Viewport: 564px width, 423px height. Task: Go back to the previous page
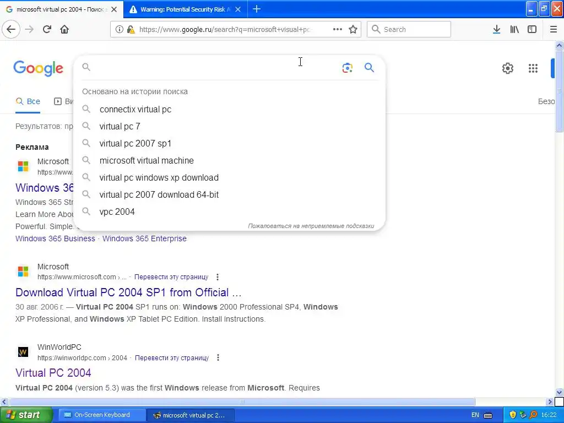click(x=11, y=29)
